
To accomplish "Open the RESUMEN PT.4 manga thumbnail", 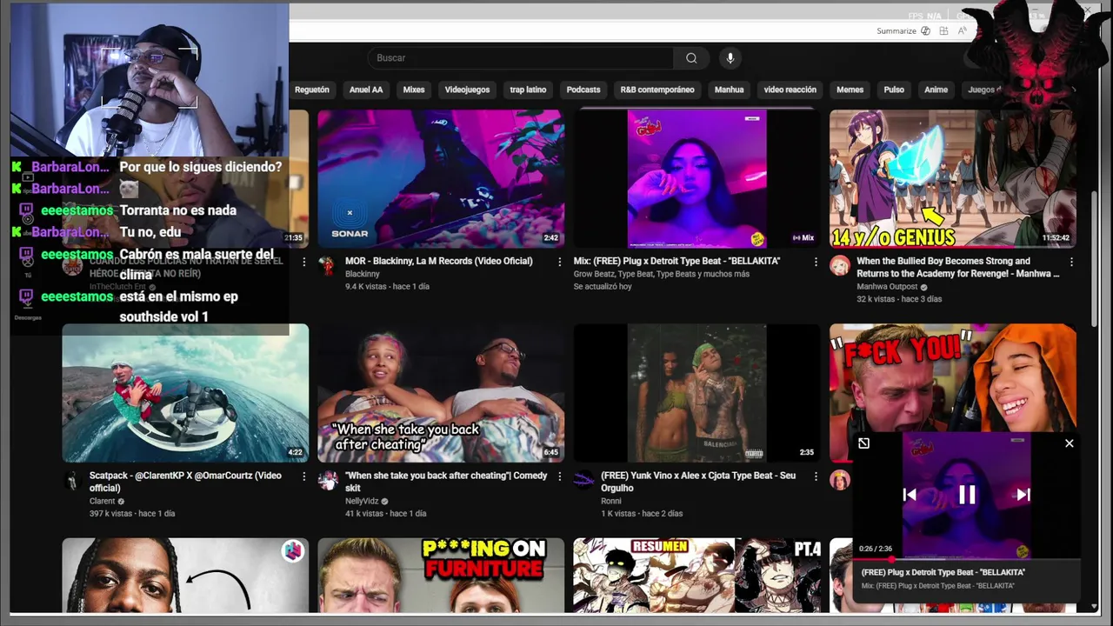I will [696, 576].
